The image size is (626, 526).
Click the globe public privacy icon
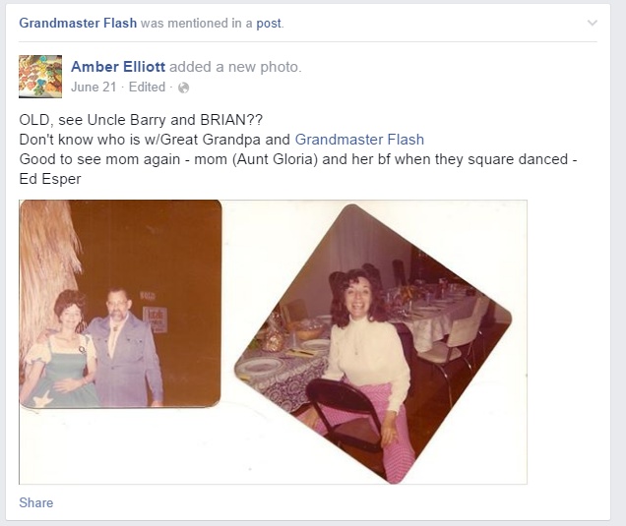[183, 88]
